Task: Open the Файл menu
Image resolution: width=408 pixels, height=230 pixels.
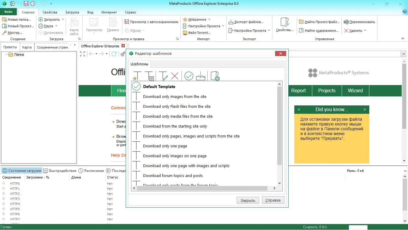Action: [8, 12]
